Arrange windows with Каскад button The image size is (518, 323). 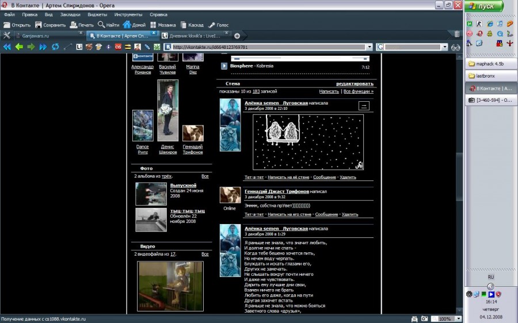192,25
